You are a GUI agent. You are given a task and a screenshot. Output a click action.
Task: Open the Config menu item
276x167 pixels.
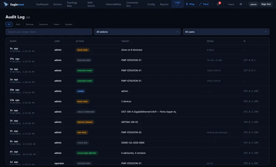point(151,4)
